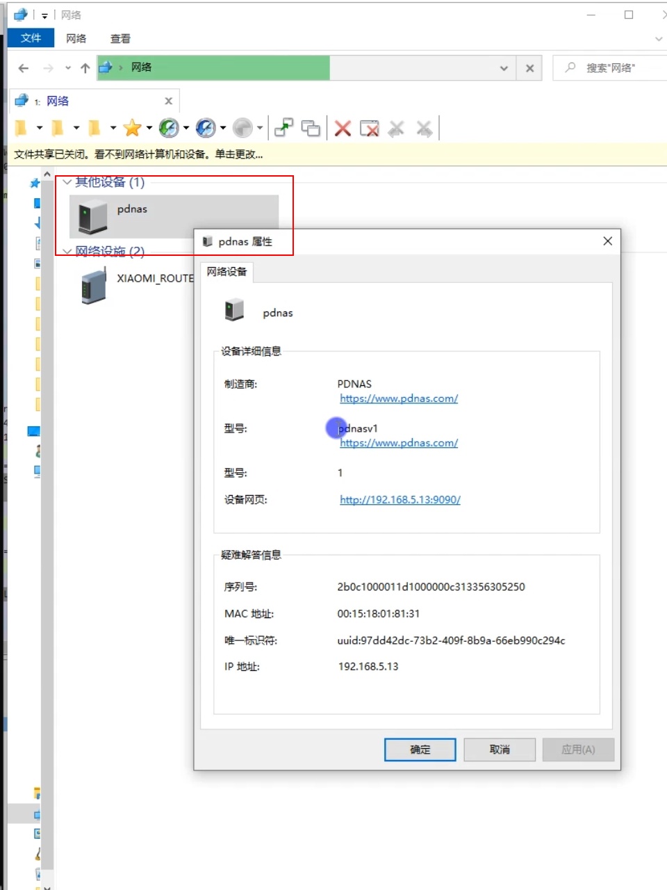Select the 网络 folder tab
The height and width of the screenshot is (890, 667).
coord(94,101)
